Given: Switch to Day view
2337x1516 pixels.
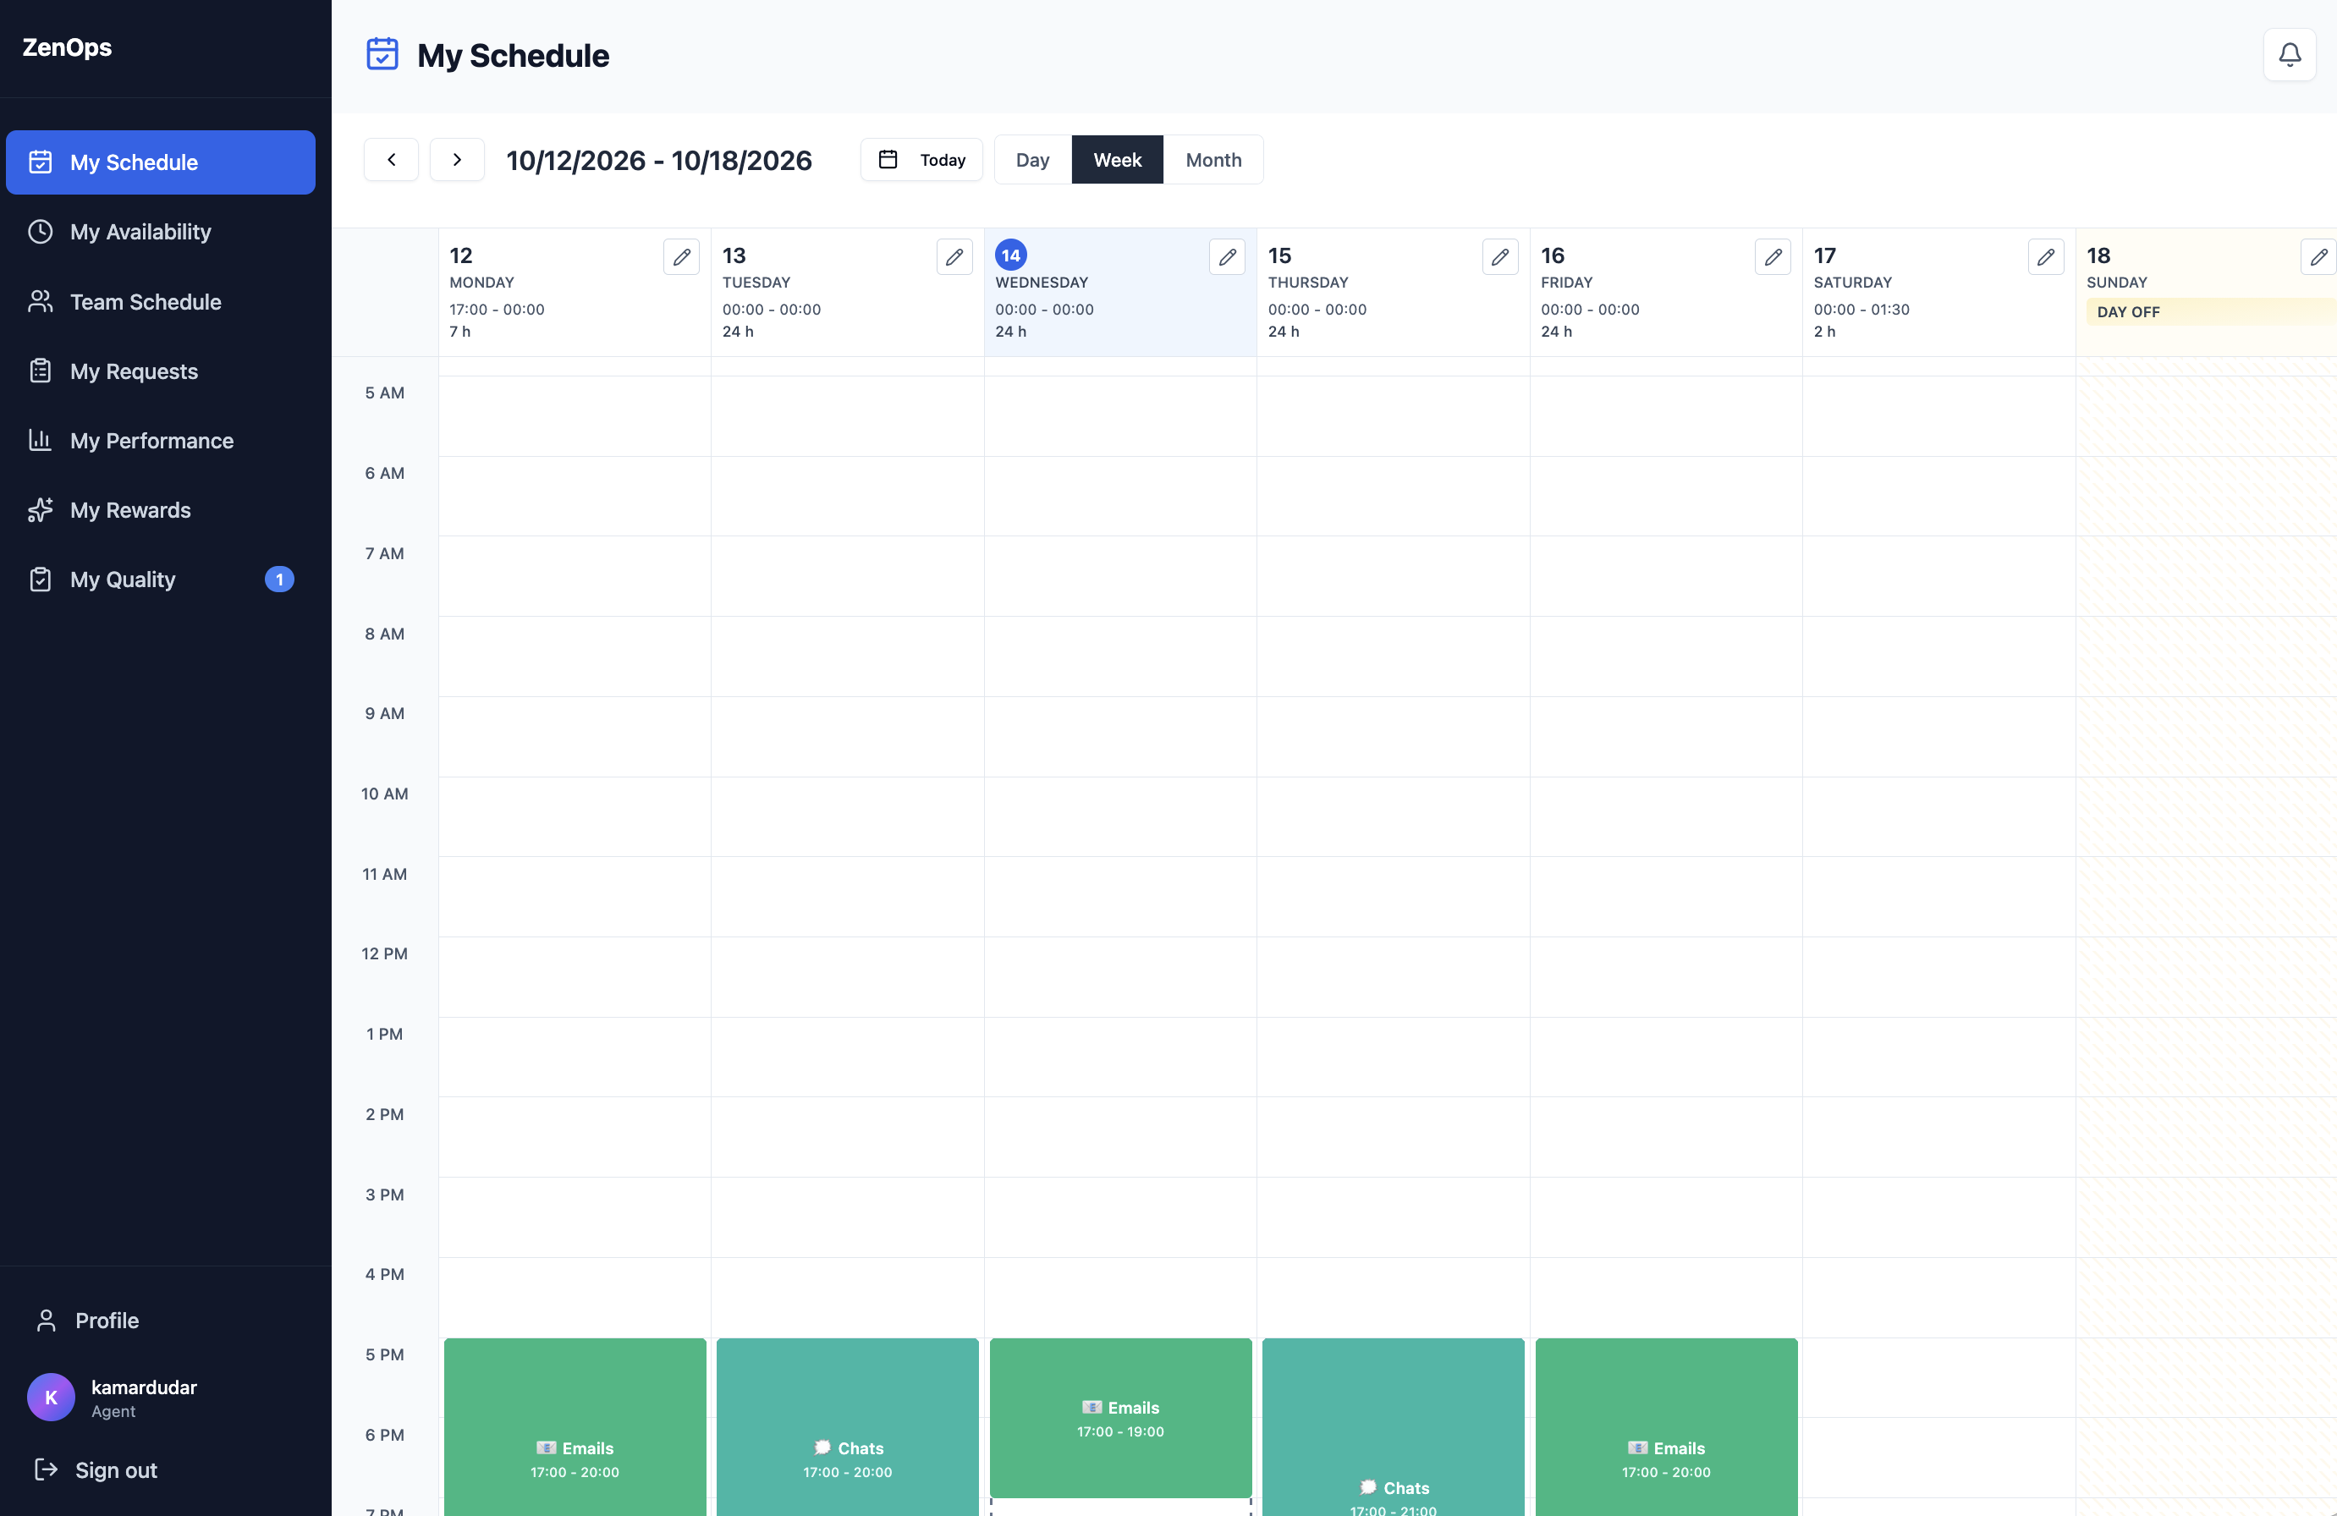Looking at the screenshot, I should [x=1033, y=159].
